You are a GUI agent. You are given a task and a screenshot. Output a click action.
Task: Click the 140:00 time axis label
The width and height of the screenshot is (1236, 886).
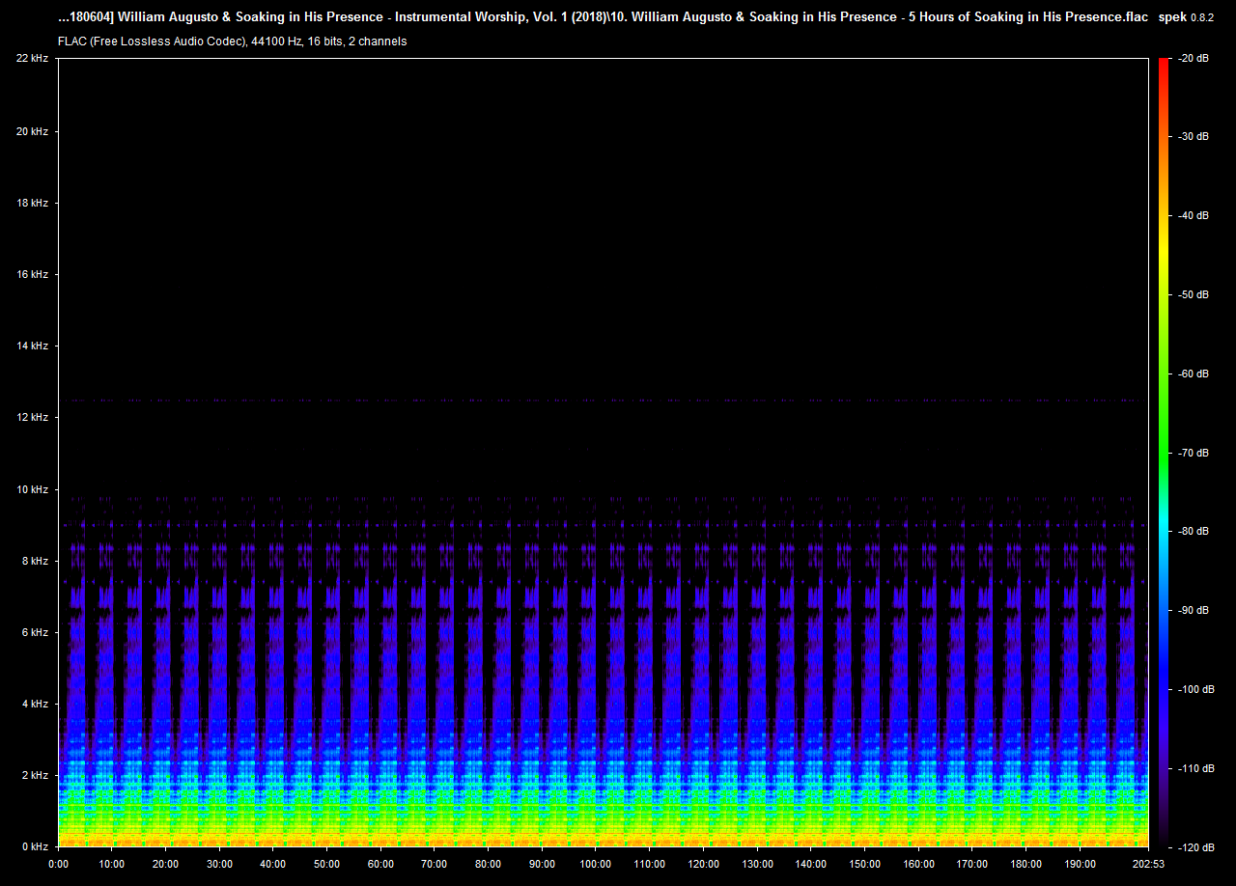pyautogui.click(x=811, y=864)
